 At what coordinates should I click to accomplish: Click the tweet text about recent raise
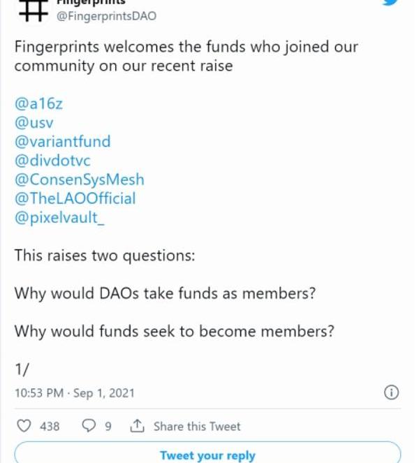click(x=186, y=57)
